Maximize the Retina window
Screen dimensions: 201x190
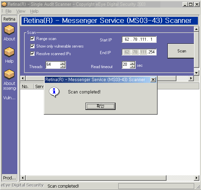coord(191,4)
